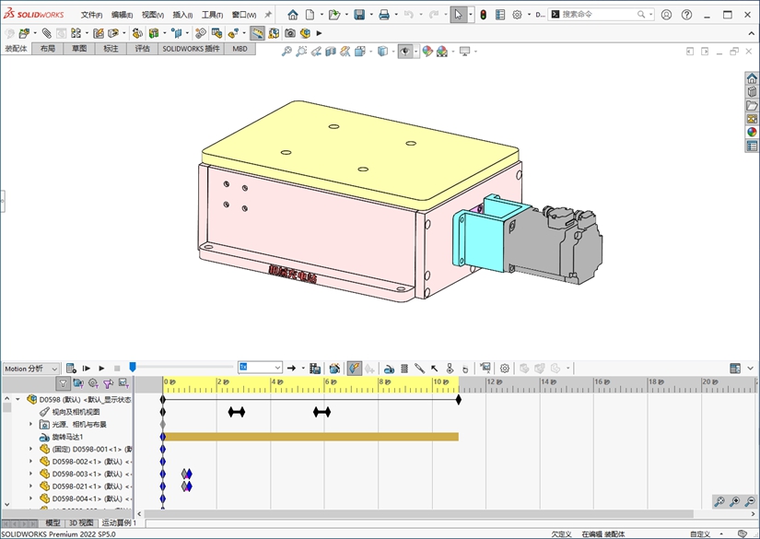This screenshot has width=760, height=539.
Task: Click the Home icon in top toolbar
Action: 293,15
